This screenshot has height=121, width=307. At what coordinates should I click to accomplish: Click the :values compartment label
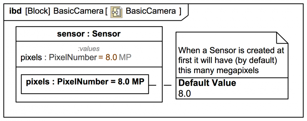click(x=89, y=49)
